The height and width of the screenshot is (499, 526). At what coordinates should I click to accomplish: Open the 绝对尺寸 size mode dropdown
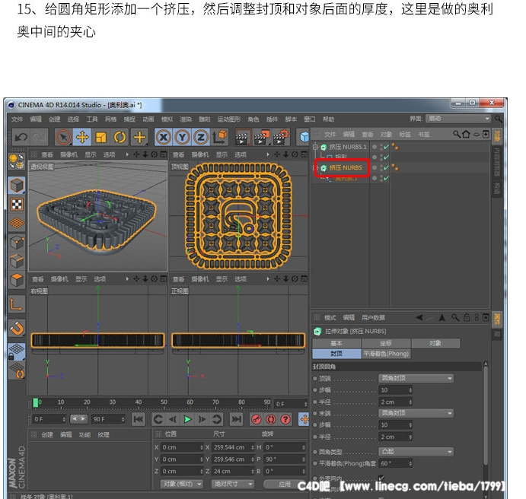[x=232, y=484]
